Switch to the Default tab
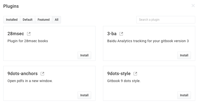 [27, 20]
